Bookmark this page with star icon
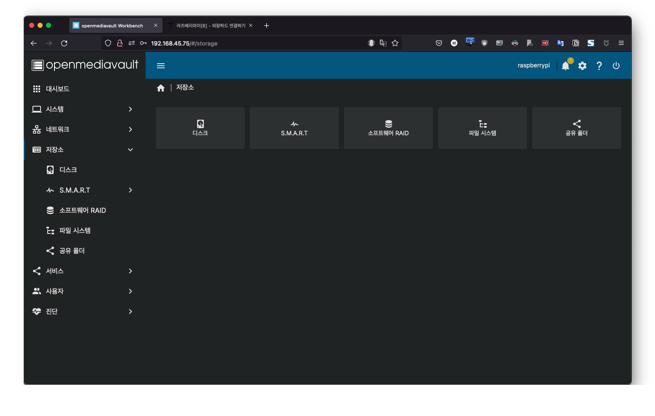The width and height of the screenshot is (655, 416). click(395, 43)
